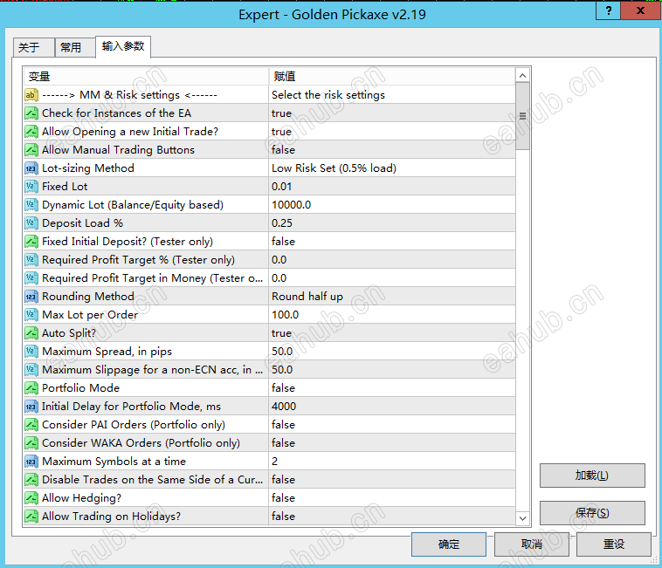Close the Expert dialog with X button

click(x=640, y=10)
